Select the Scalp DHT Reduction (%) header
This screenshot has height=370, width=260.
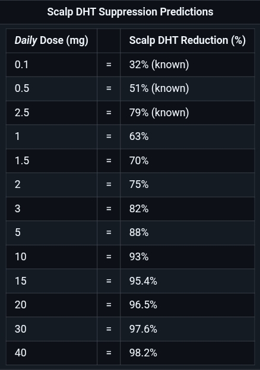(x=188, y=40)
